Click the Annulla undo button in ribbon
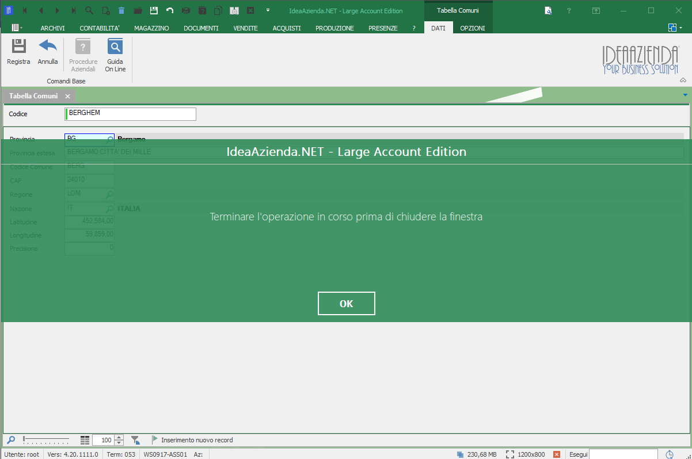The image size is (692, 459). (48, 52)
